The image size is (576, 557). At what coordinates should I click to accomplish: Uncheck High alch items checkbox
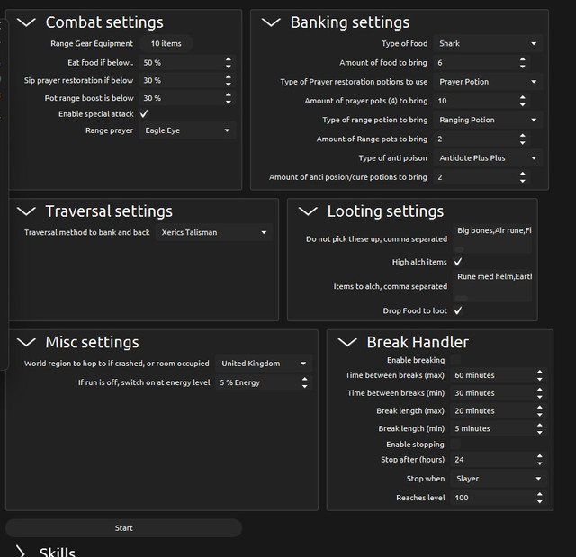(458, 262)
